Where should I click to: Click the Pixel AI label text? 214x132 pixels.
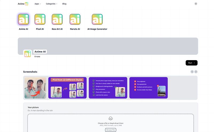click(40, 29)
